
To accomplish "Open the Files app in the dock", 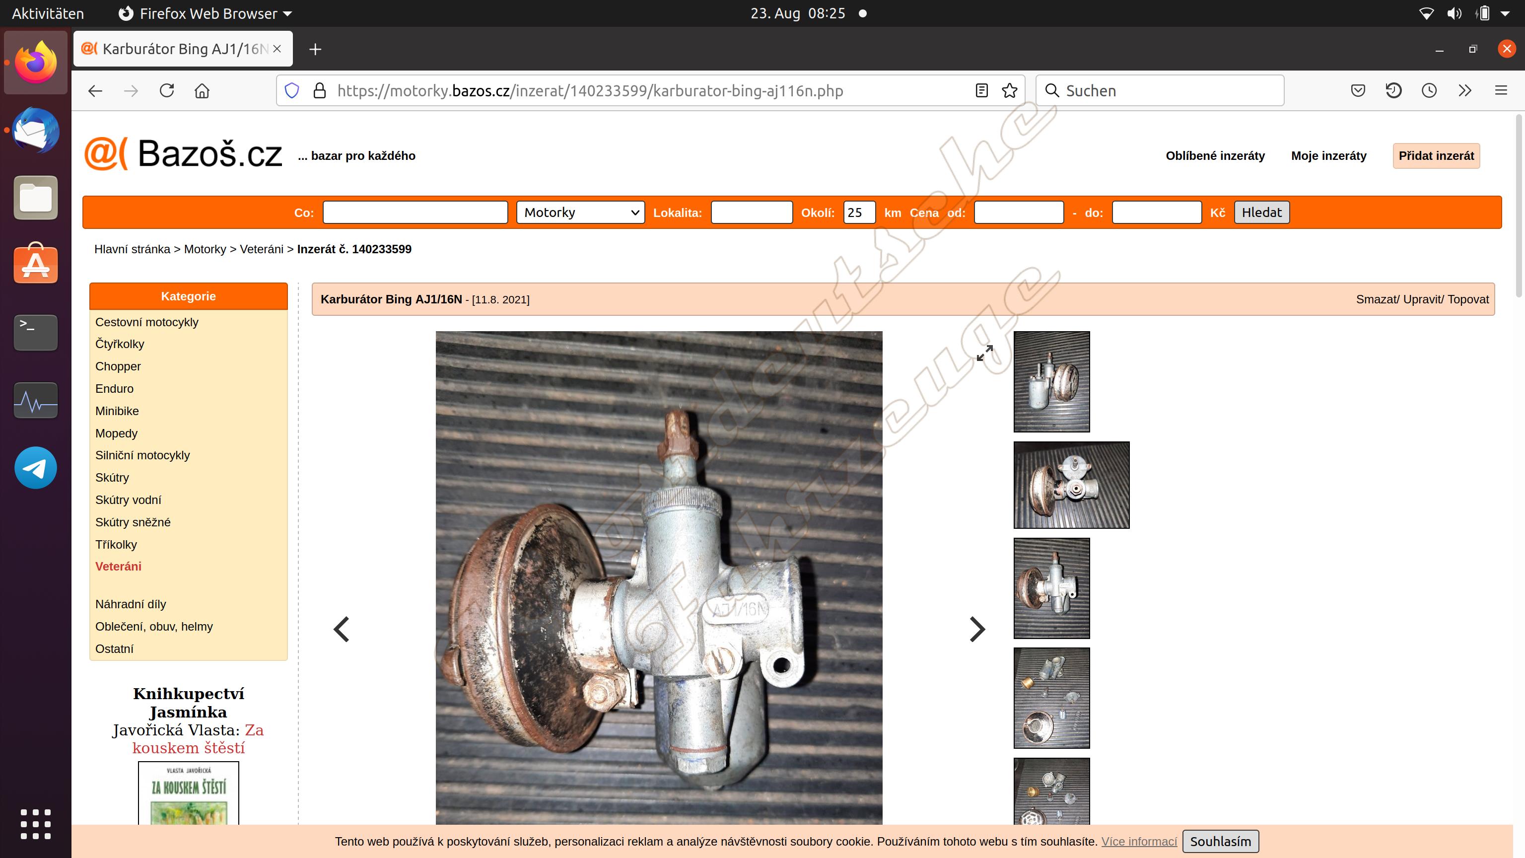I will pyautogui.click(x=36, y=198).
